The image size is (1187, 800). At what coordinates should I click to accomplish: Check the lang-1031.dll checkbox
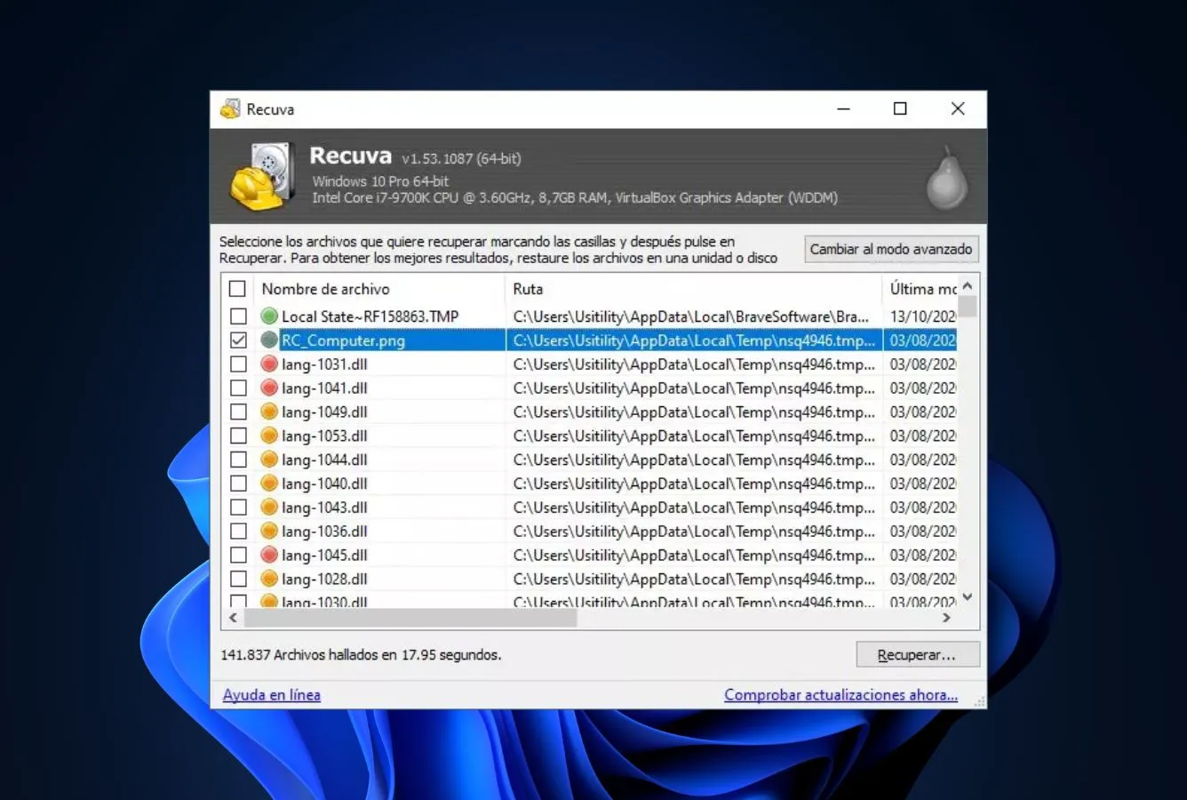pos(238,364)
